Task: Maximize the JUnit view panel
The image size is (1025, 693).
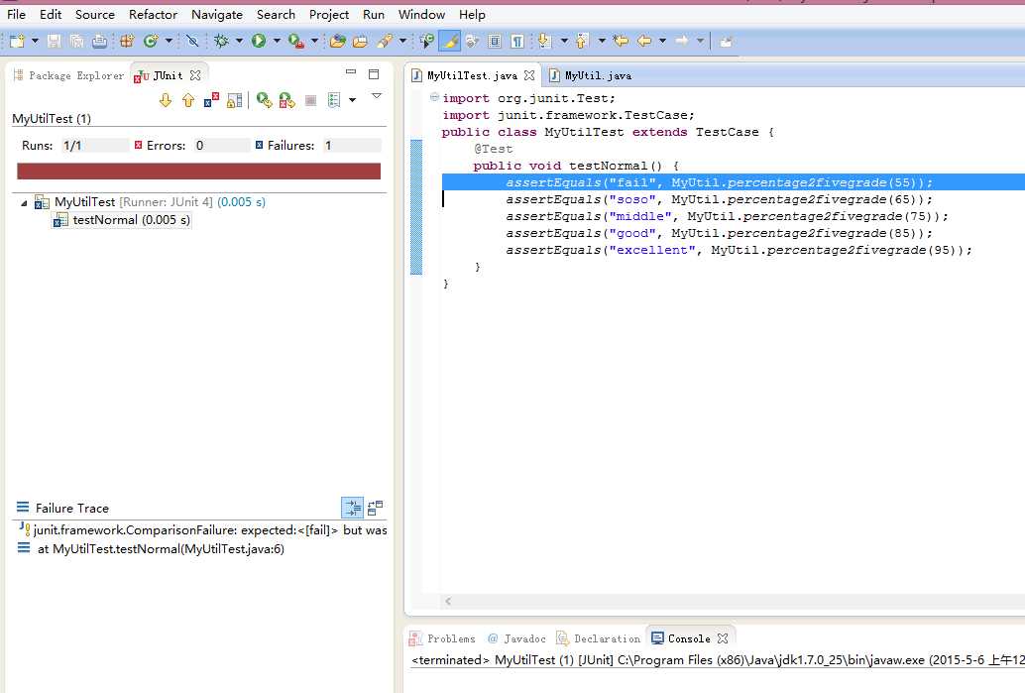Action: 374,74
